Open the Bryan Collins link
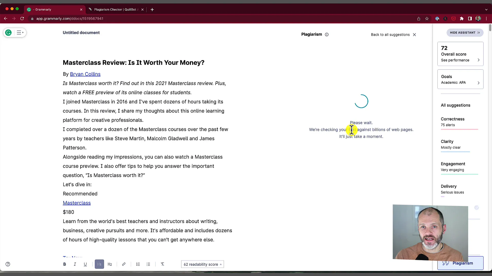Image resolution: width=492 pixels, height=276 pixels. coord(85,74)
